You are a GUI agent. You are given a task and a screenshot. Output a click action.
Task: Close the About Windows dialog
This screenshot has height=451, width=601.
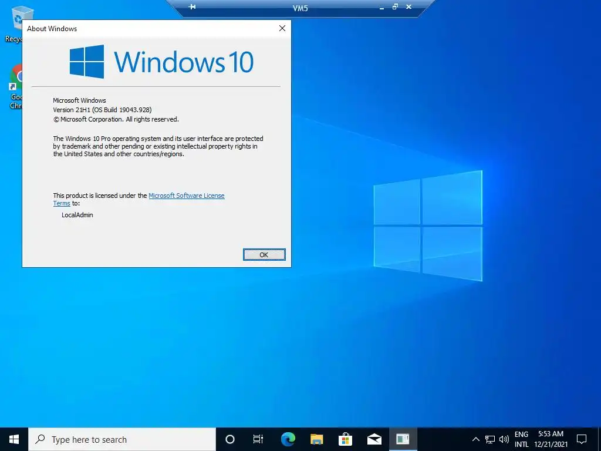point(282,28)
